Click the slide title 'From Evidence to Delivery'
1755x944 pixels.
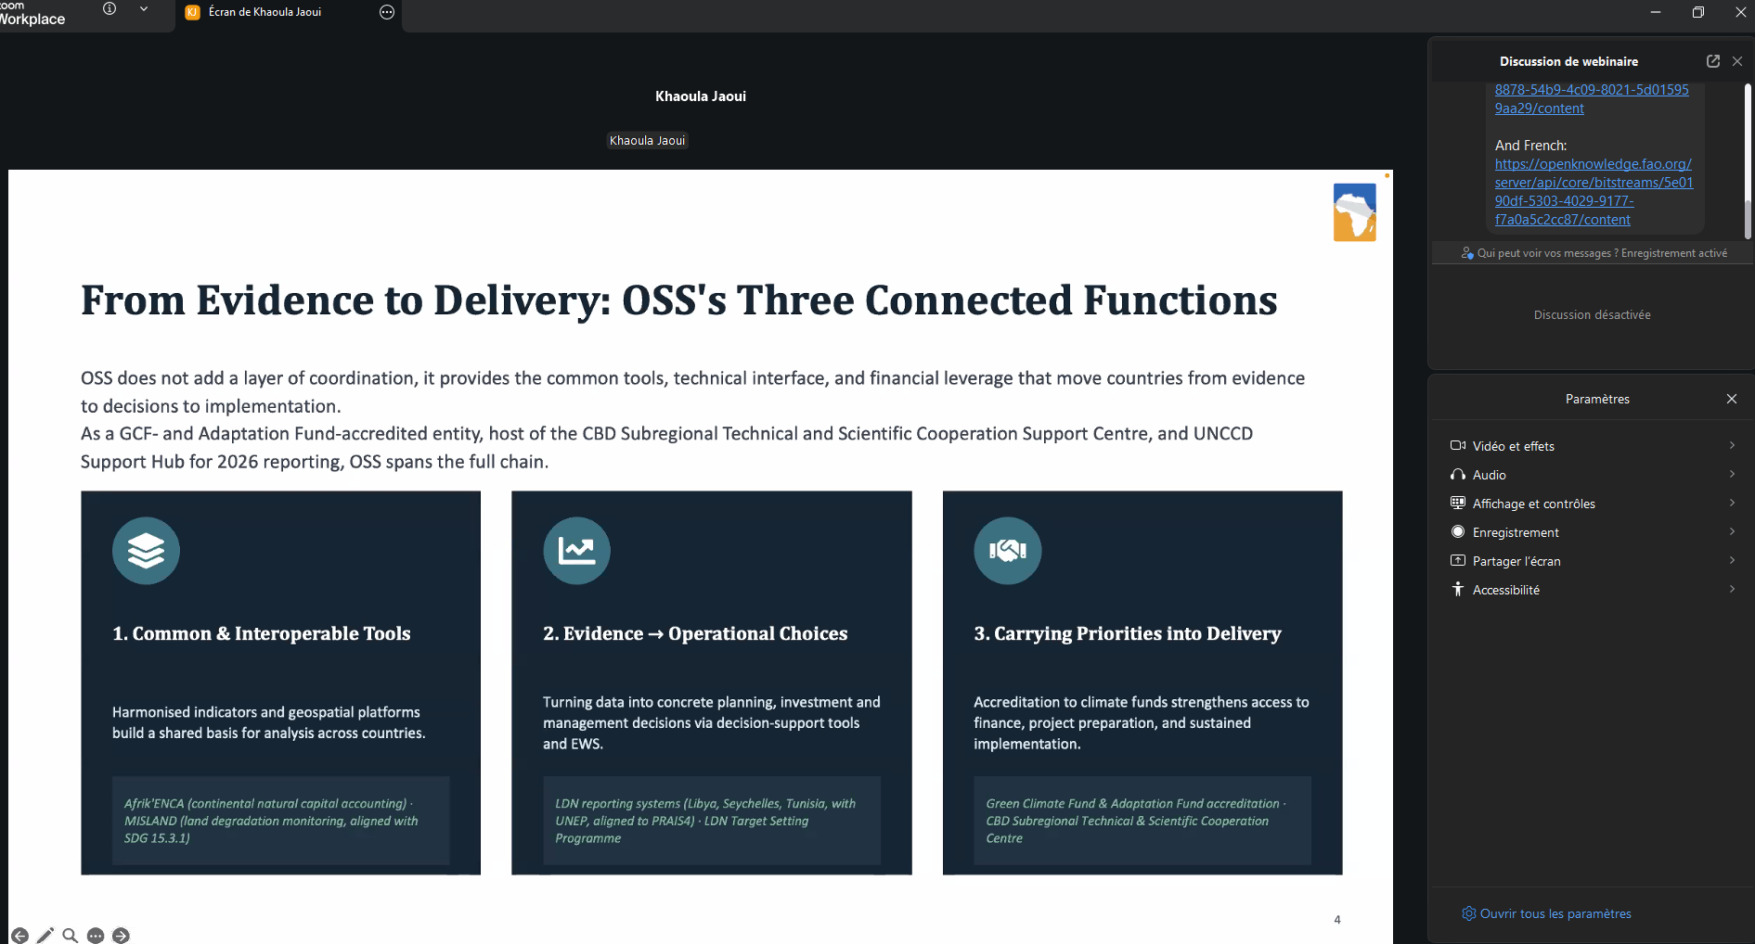click(678, 300)
